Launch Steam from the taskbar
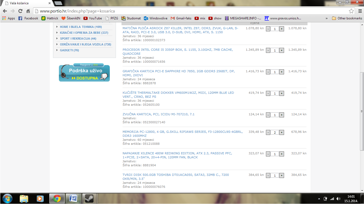The height and width of the screenshot is (204, 364). tap(89, 198)
